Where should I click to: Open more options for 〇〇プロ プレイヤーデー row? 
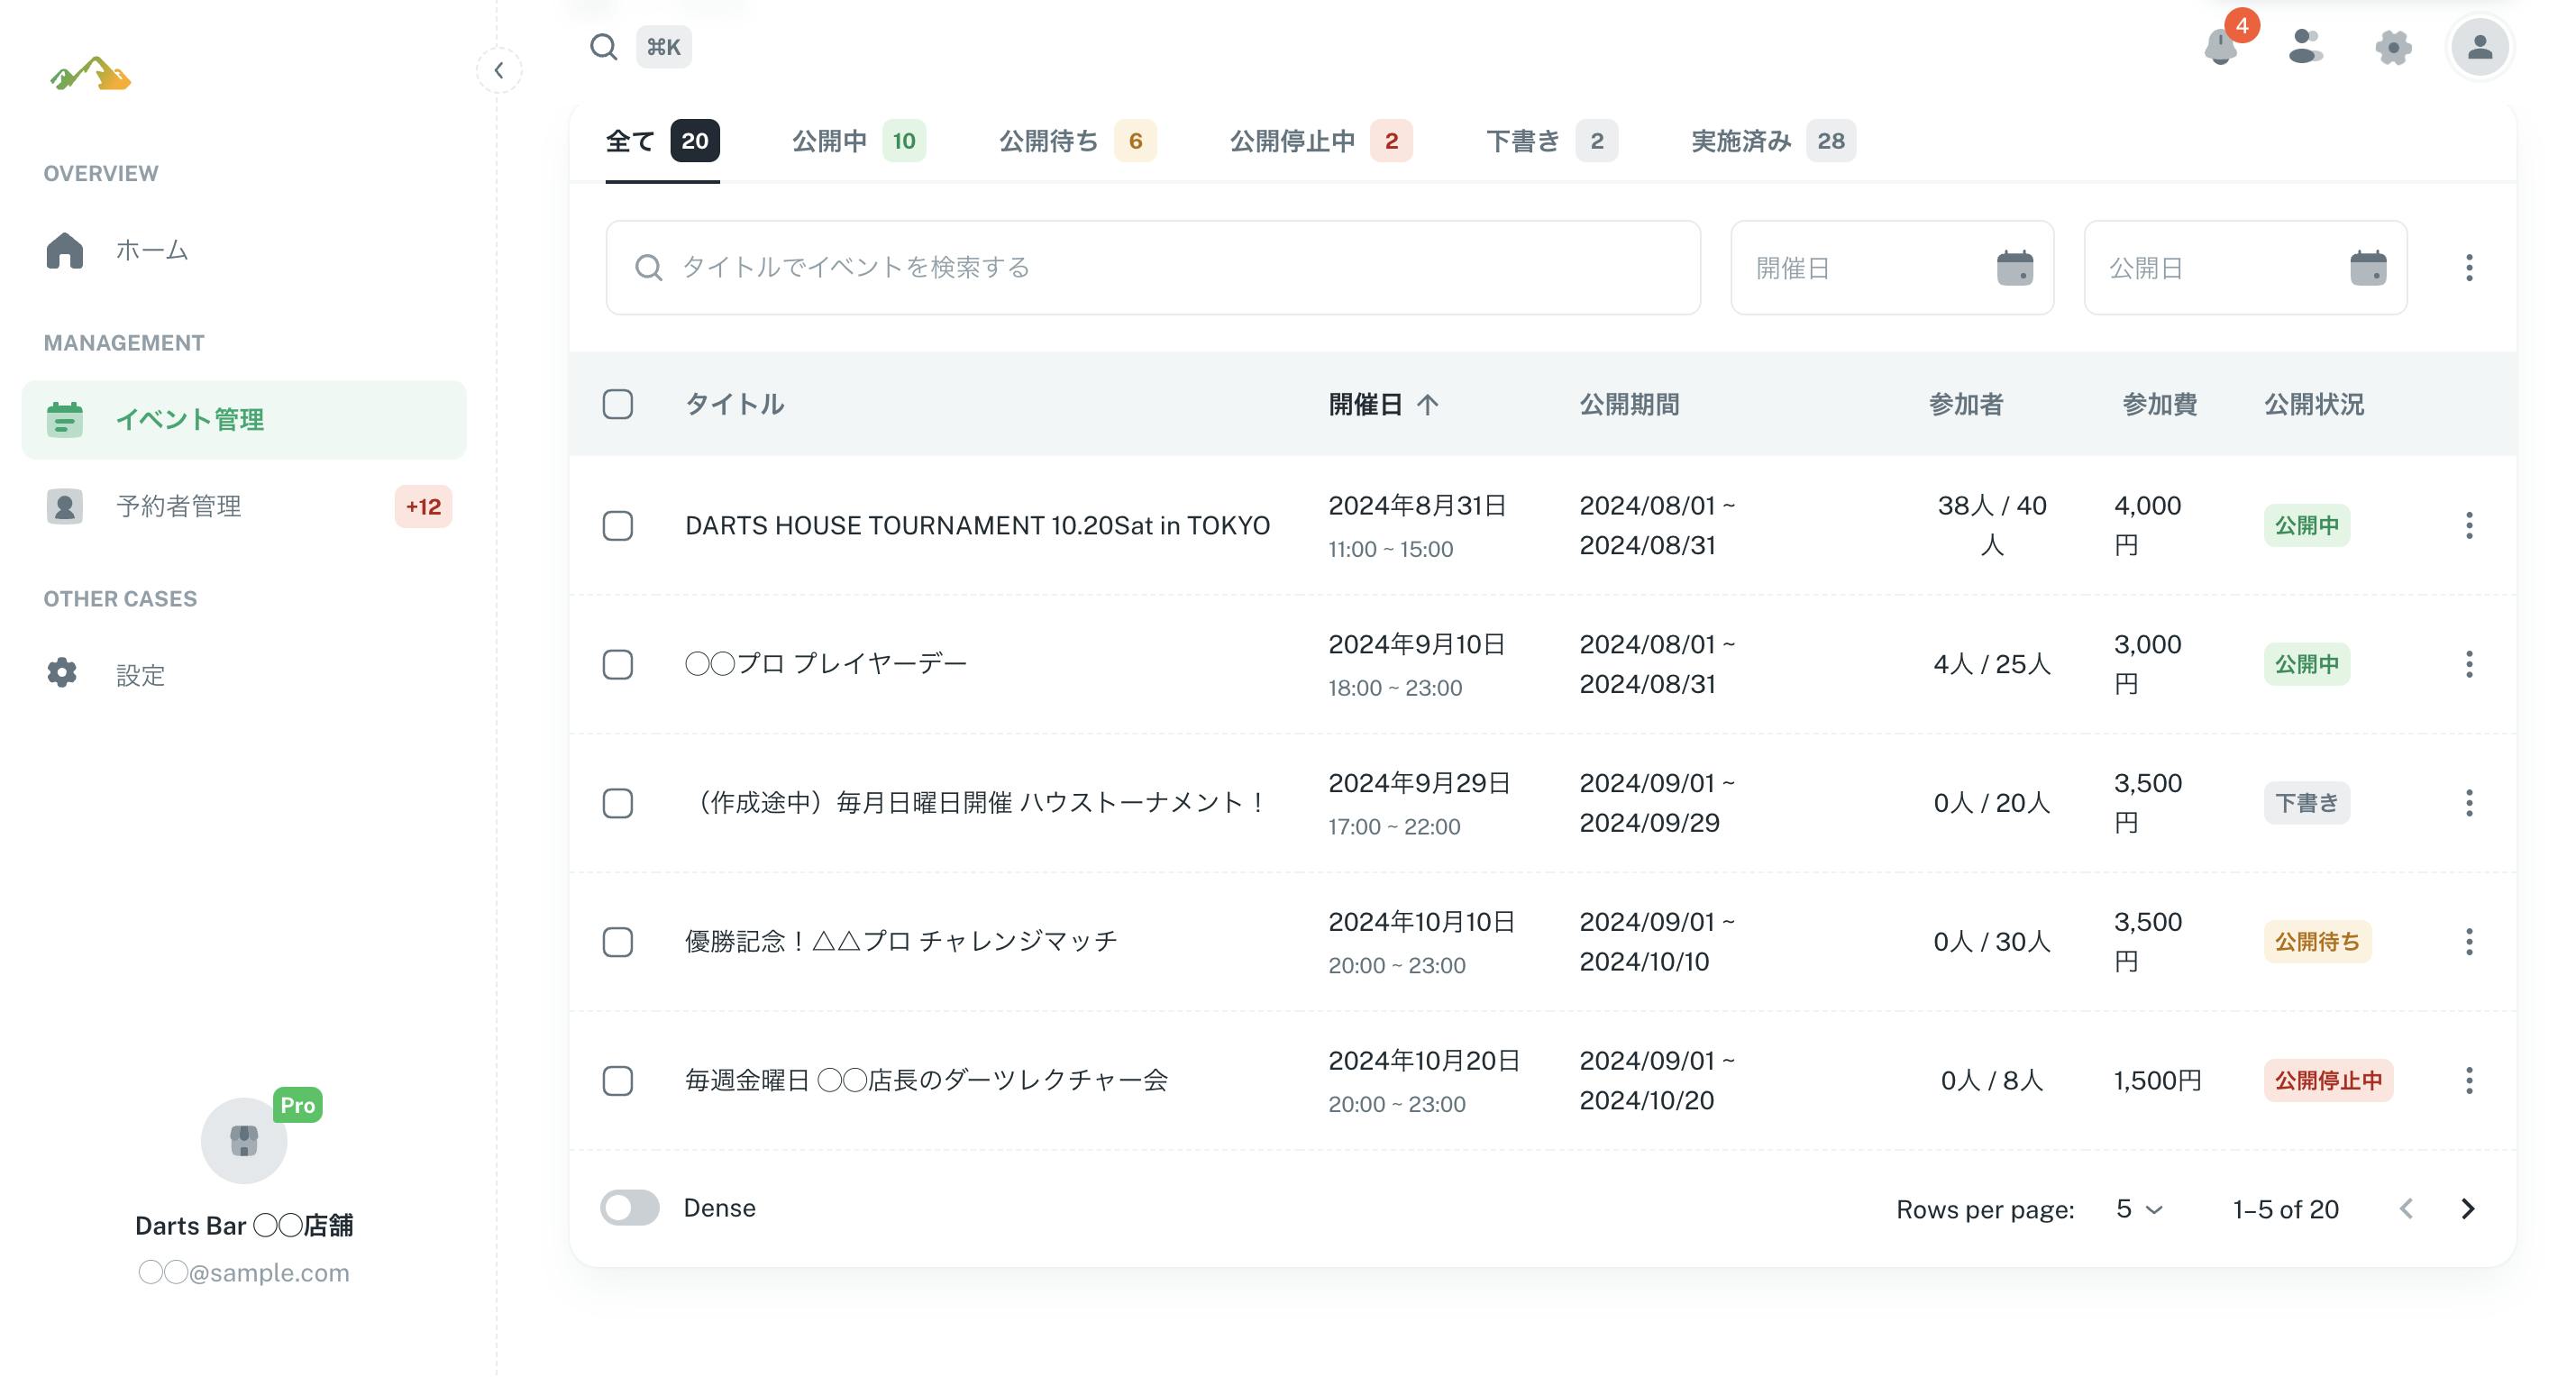coord(2469,664)
